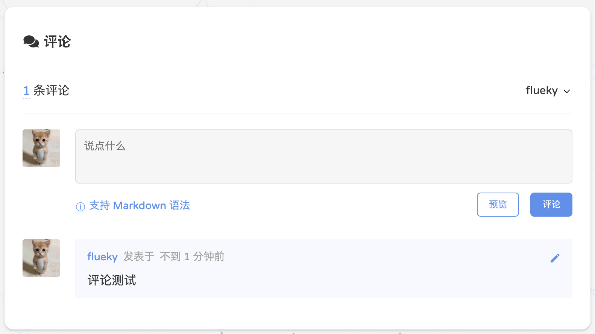This screenshot has height=334, width=595.
Task: Click the info circle icon beside Markdown
Action: click(x=80, y=207)
